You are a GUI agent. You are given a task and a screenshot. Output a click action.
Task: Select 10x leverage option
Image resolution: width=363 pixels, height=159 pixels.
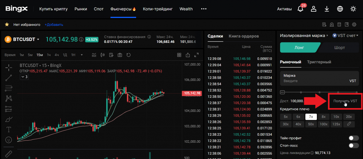(x=336, y=117)
